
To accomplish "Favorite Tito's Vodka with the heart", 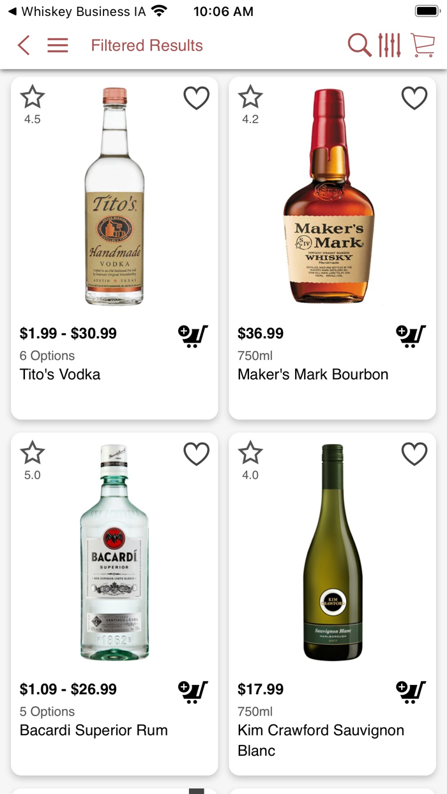I will 196,98.
